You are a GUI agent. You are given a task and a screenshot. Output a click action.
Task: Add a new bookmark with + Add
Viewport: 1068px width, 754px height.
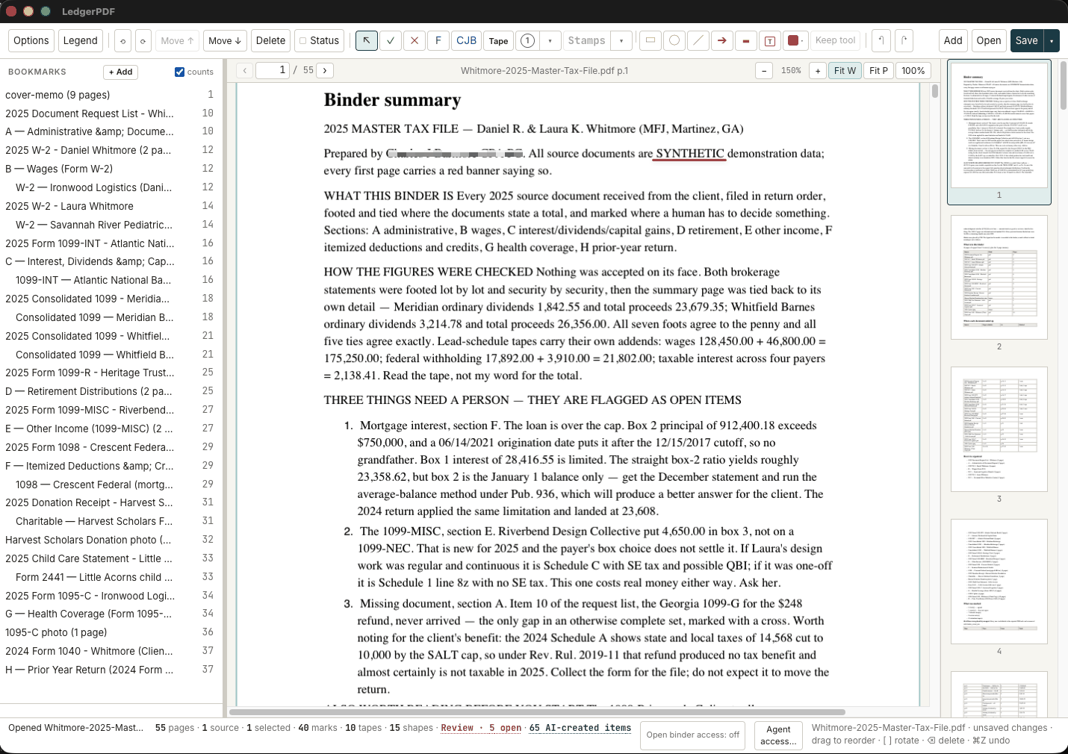(x=121, y=72)
